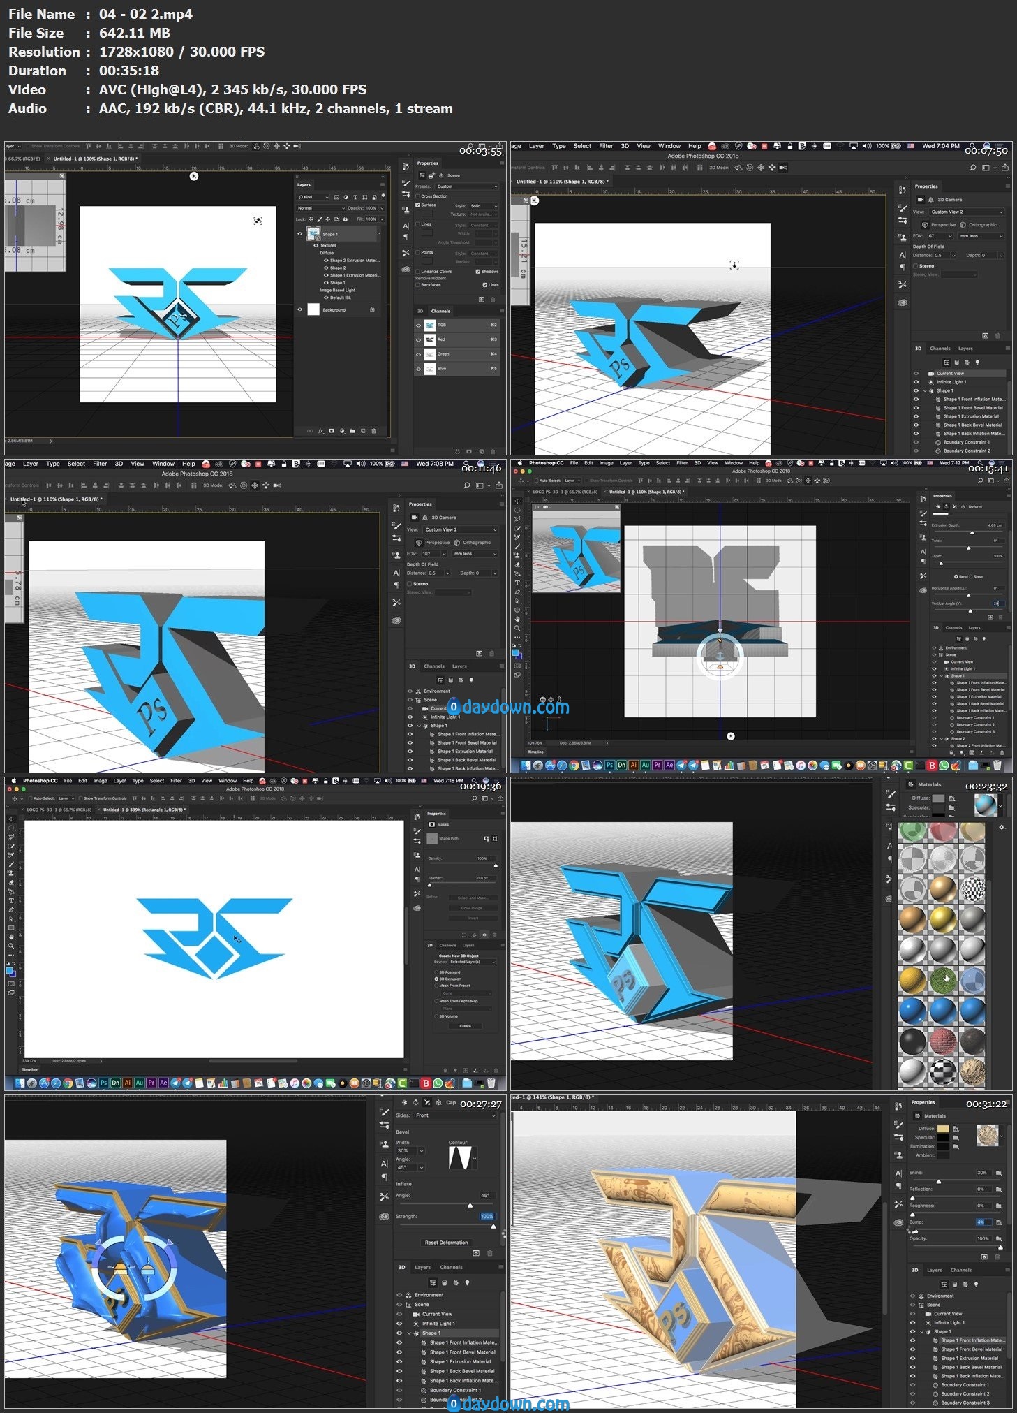Click the Orthographic button in the 00:11:46 frame

click(x=472, y=542)
